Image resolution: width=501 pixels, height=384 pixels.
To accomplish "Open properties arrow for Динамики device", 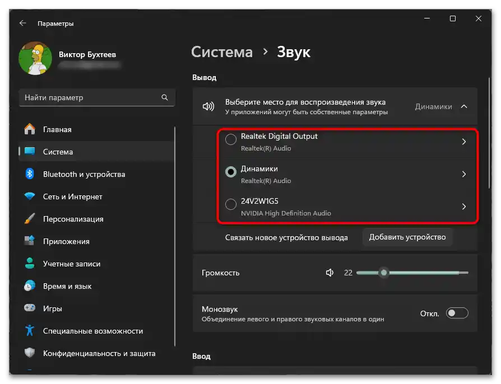I will [464, 174].
